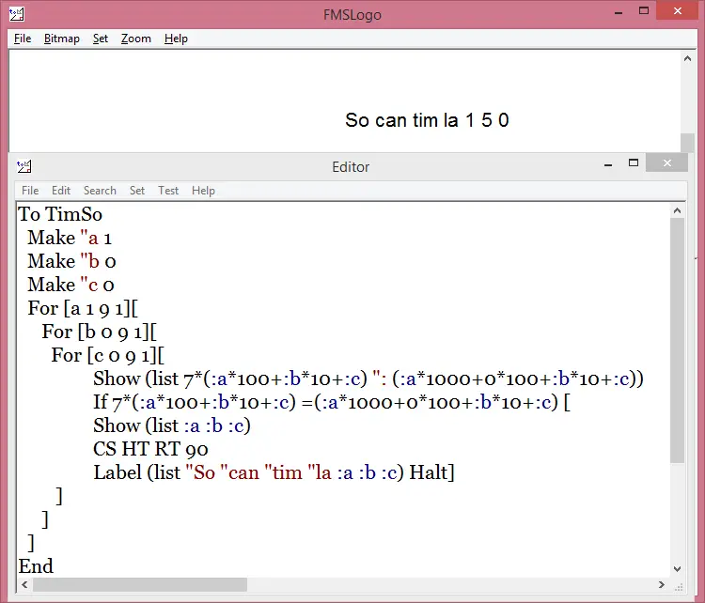The height and width of the screenshot is (603, 705).
Task: Close the Editor window
Action: (667, 164)
